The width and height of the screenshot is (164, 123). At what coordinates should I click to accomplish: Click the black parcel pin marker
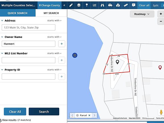coord(118,62)
